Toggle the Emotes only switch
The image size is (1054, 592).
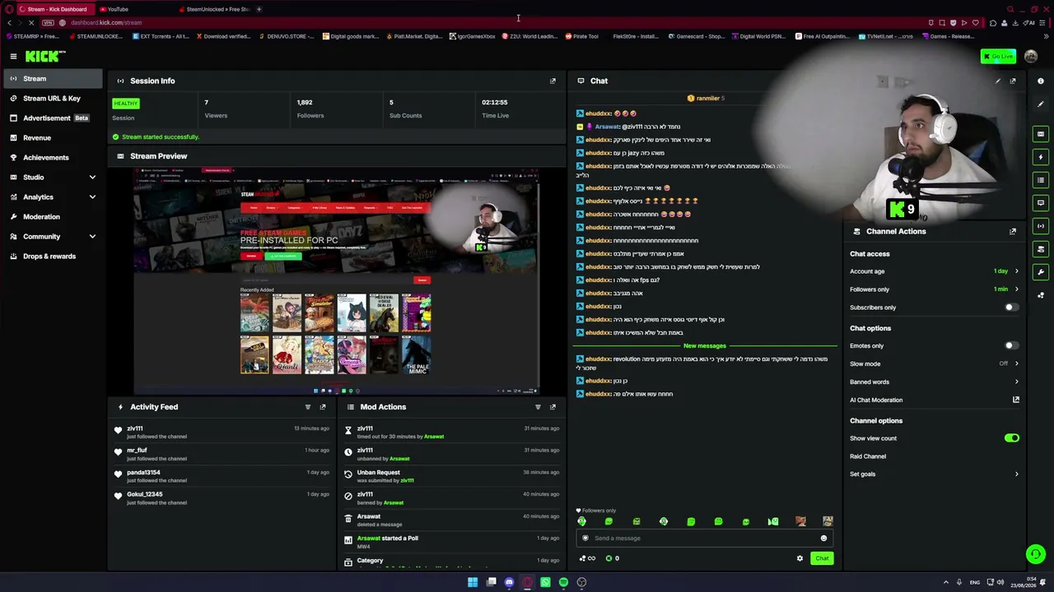tap(1011, 346)
